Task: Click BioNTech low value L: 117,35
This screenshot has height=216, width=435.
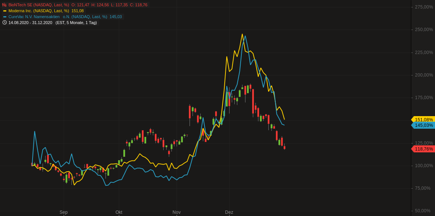Action: click(x=119, y=5)
